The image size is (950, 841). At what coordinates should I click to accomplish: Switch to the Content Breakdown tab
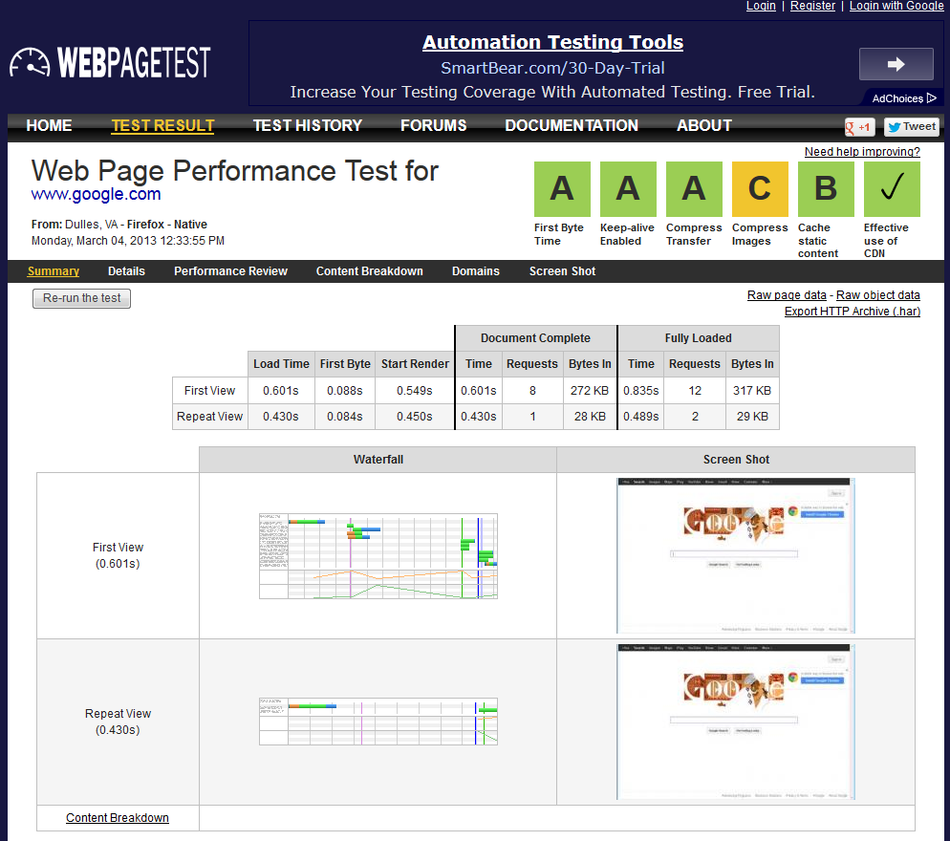point(370,271)
